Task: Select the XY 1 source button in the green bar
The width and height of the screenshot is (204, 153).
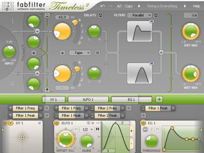Action: click(54, 100)
